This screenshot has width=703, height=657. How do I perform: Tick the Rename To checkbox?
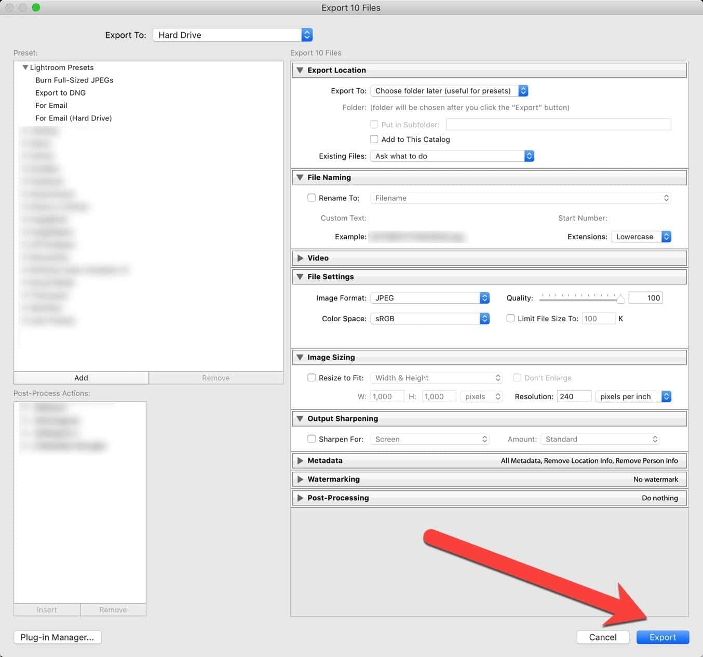[x=312, y=198]
